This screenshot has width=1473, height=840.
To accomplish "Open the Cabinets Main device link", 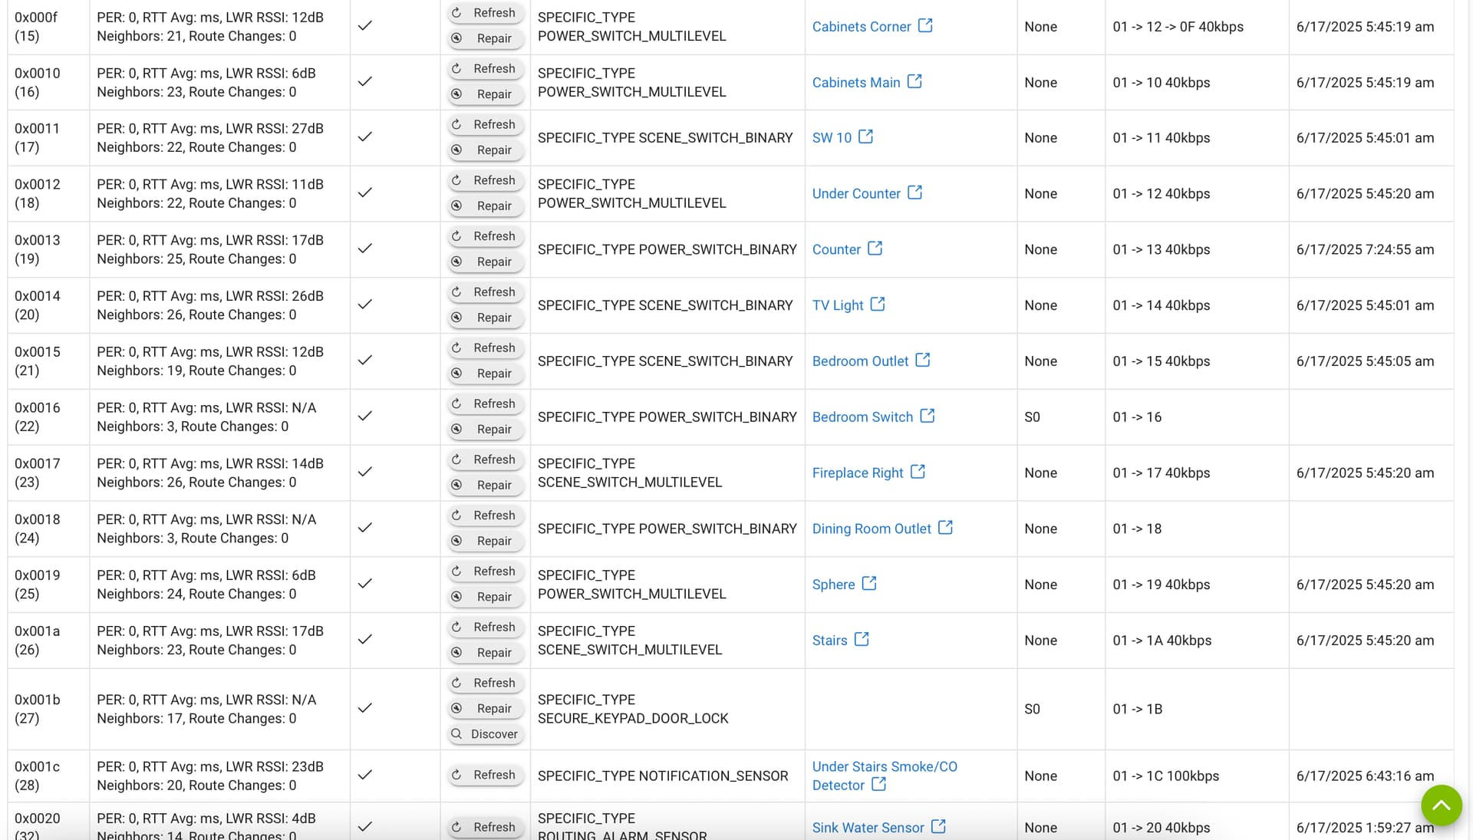I will (856, 83).
